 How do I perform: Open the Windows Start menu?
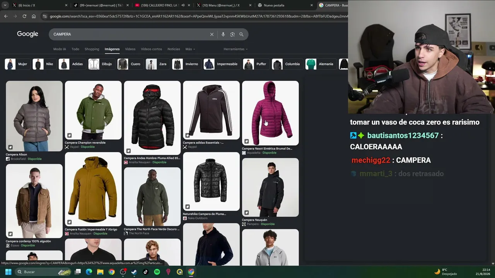8,272
